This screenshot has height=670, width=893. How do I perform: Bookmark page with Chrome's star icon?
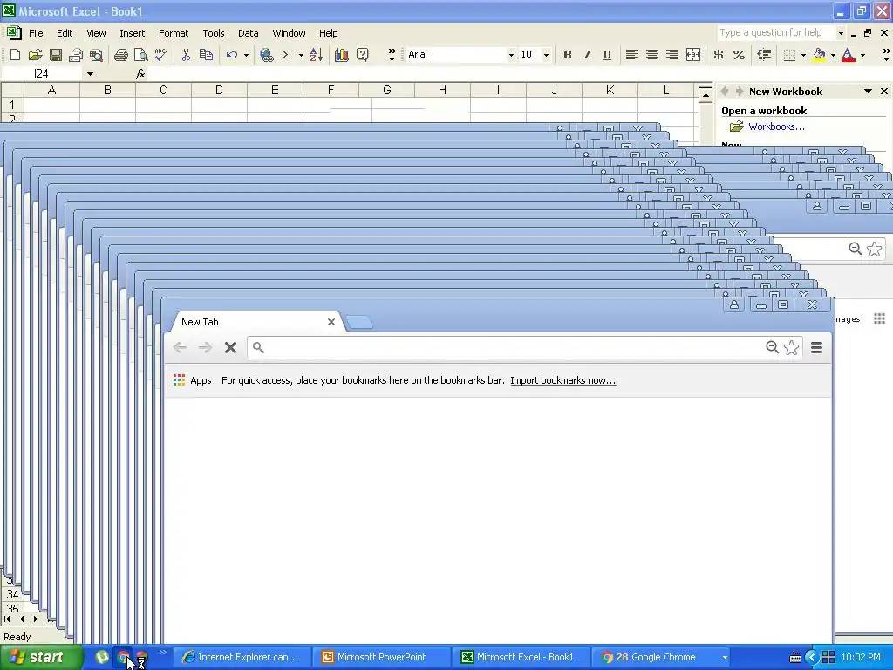tap(791, 347)
